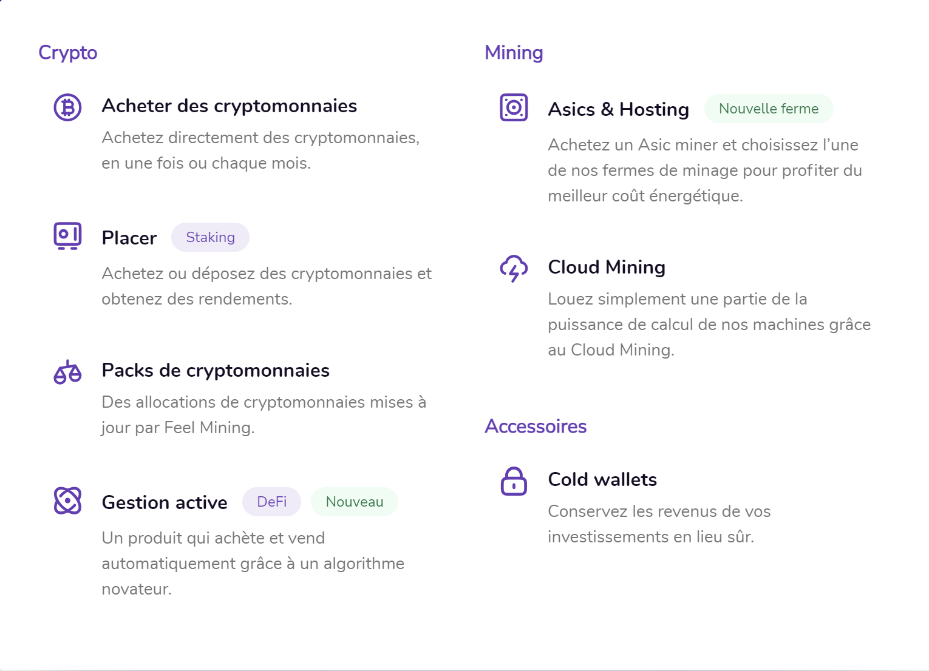Click the Asics miner hardware icon
This screenshot has height=671, width=929.
[x=514, y=107]
